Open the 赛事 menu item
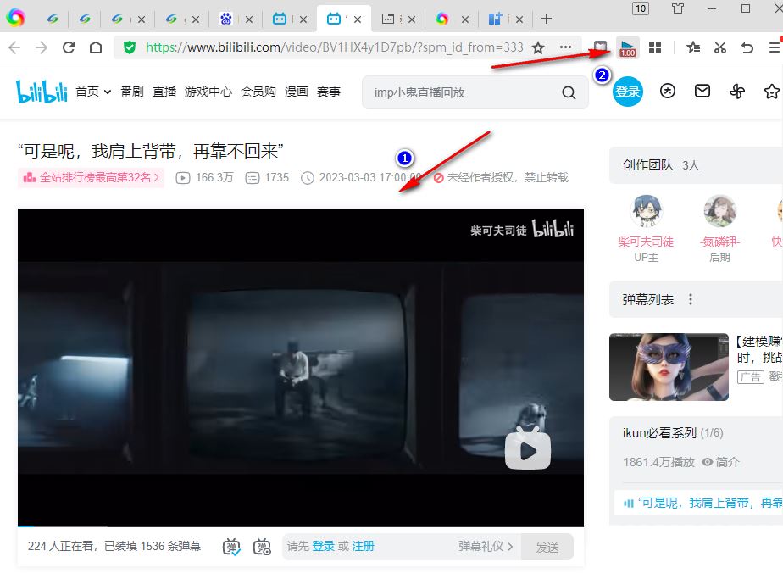 coord(329,92)
